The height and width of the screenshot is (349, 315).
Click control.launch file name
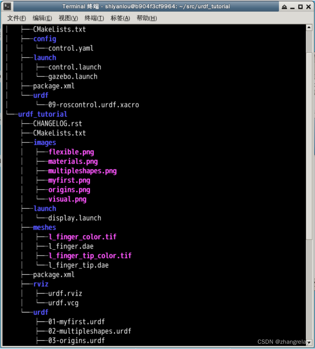coord(75,67)
